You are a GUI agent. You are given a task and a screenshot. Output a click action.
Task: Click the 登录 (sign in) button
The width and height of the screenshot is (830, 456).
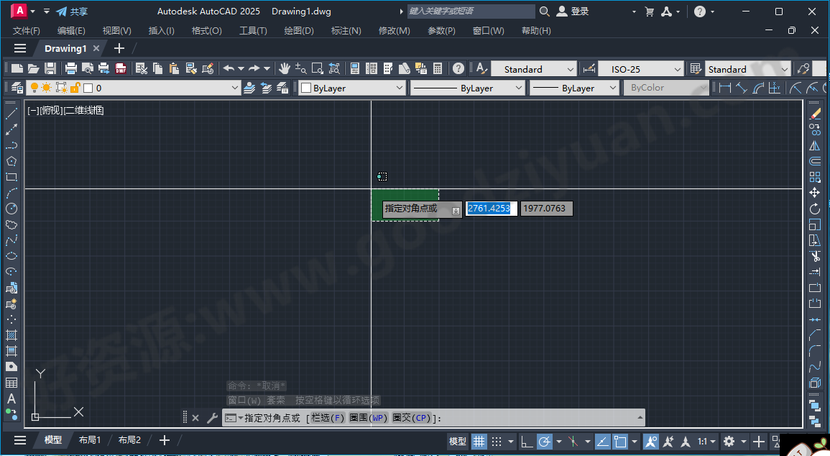pyautogui.click(x=575, y=11)
